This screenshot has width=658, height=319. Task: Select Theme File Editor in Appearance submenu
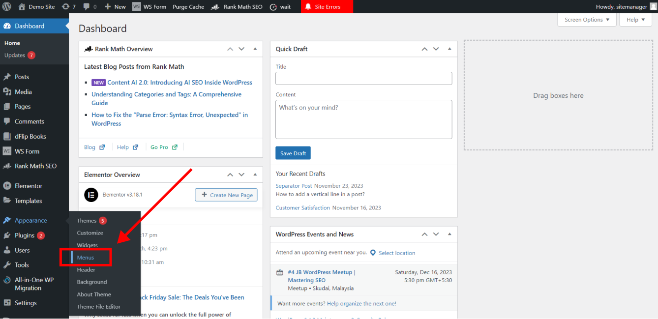[x=99, y=307]
